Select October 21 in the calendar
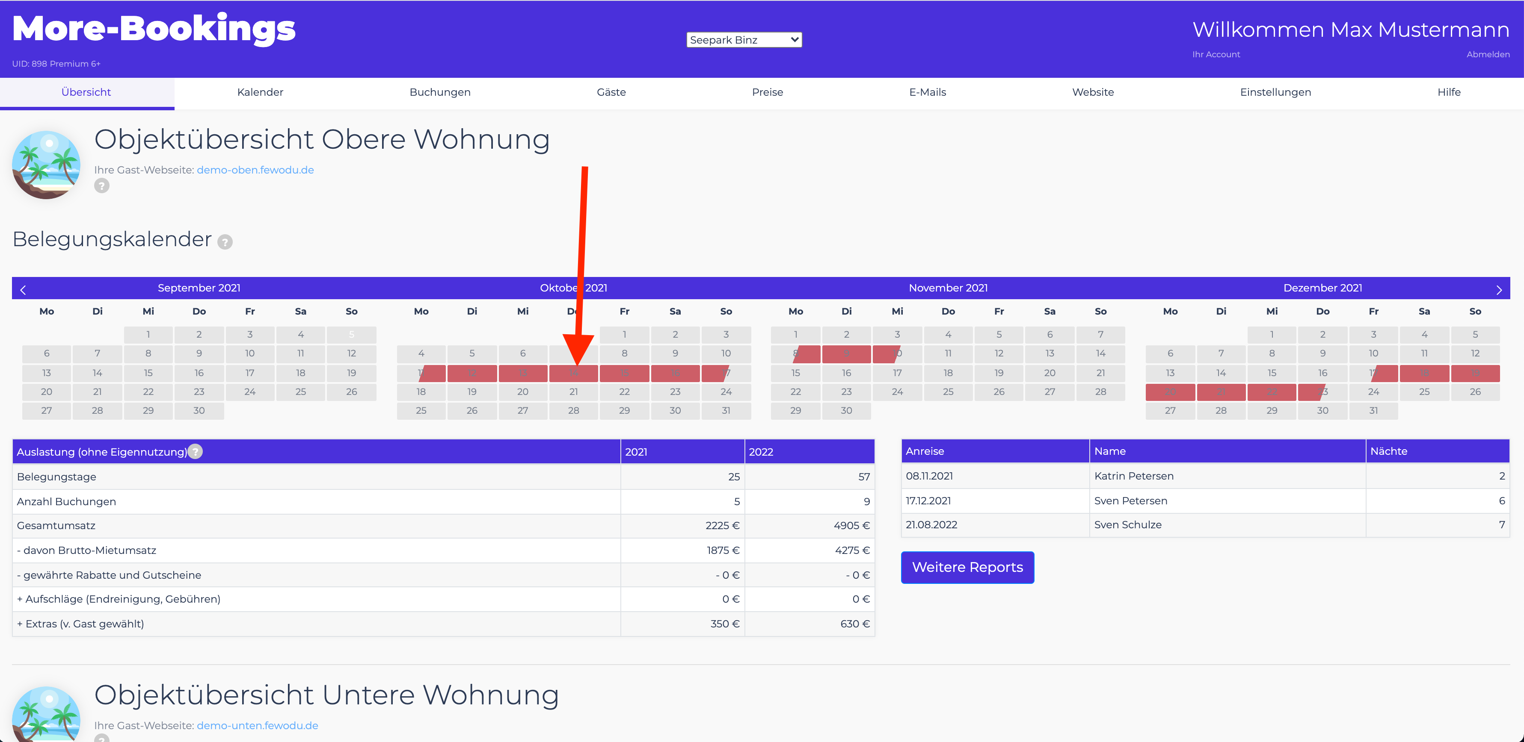Screen dimensions: 1524x742 tap(574, 392)
